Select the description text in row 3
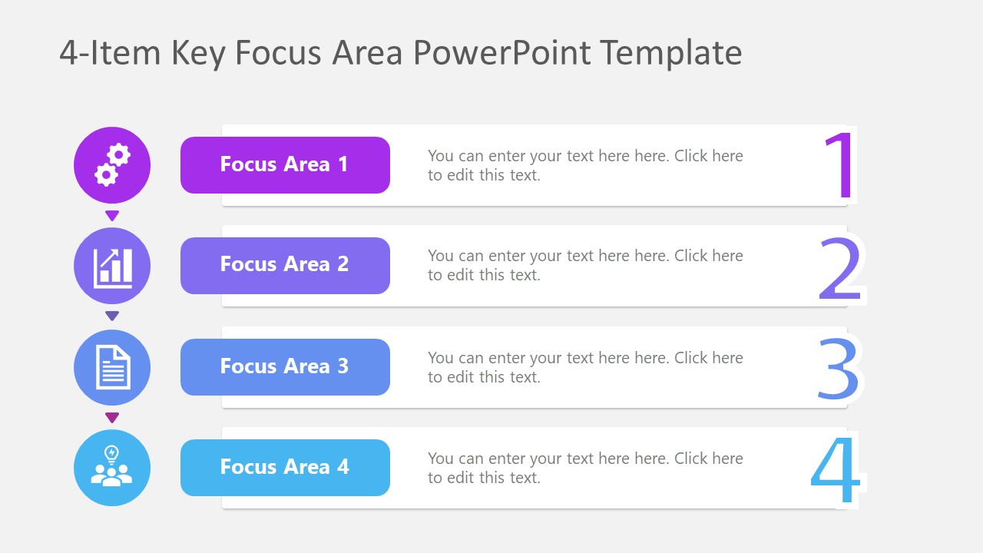Screen dimensions: 983x553 pyautogui.click(x=585, y=367)
